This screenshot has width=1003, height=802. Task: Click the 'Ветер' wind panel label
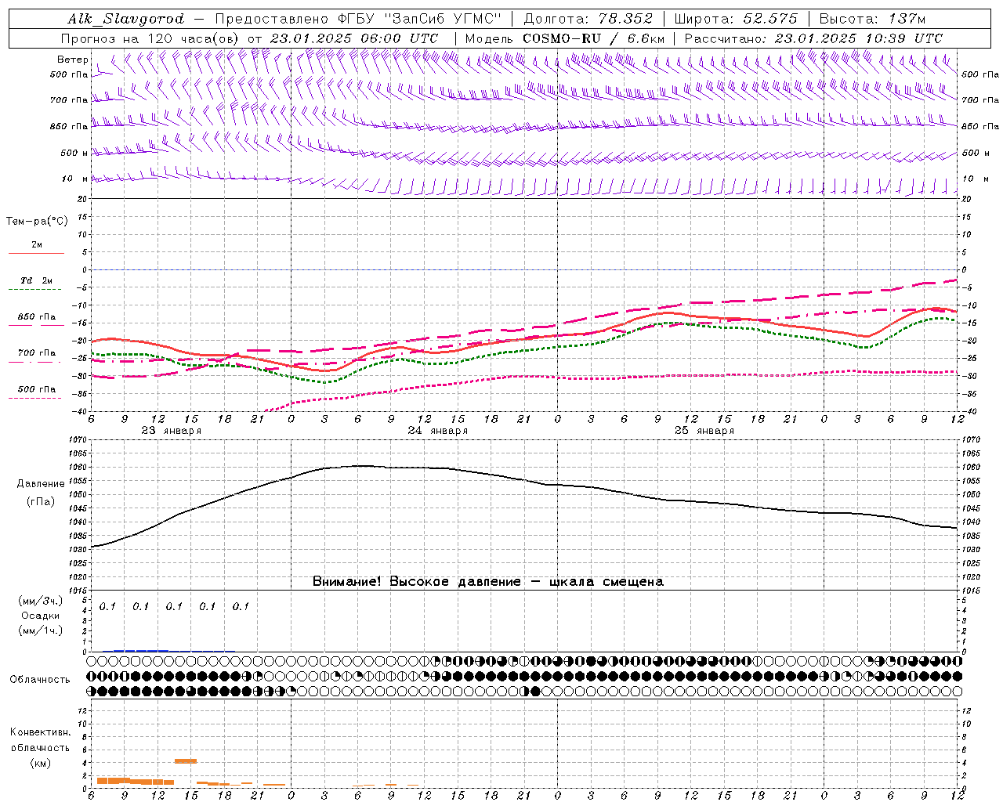[73, 60]
